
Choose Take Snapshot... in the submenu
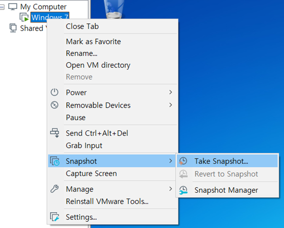(227, 161)
